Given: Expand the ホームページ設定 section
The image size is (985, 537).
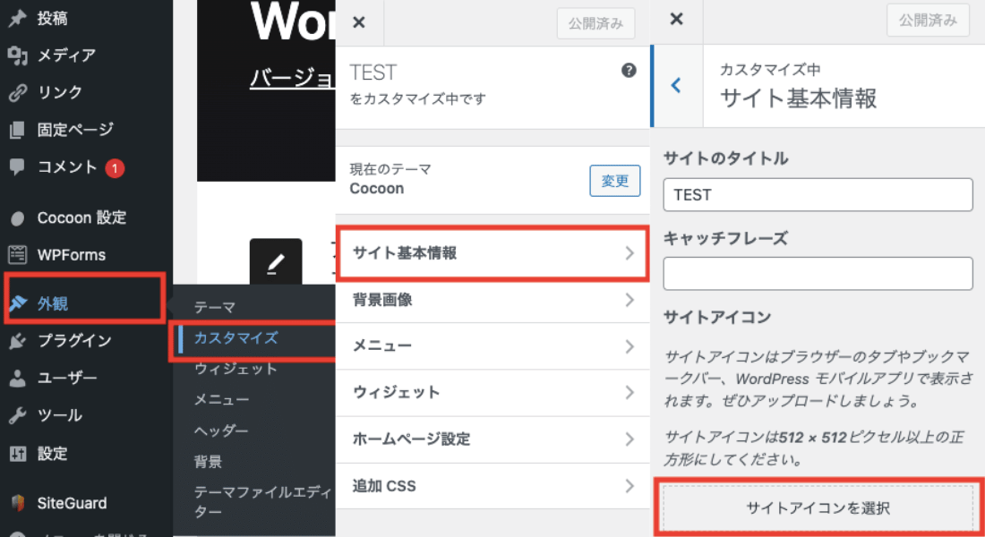Looking at the screenshot, I should click(x=492, y=439).
